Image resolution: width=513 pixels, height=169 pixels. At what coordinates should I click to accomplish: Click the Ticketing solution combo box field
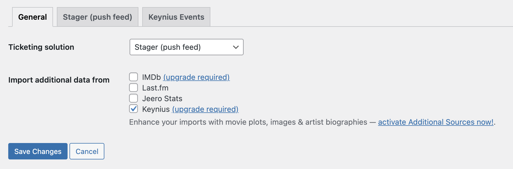click(186, 47)
